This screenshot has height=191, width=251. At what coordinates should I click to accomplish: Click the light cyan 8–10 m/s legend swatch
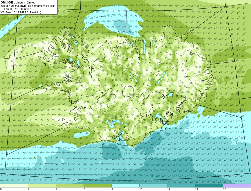tap(125, 185)
